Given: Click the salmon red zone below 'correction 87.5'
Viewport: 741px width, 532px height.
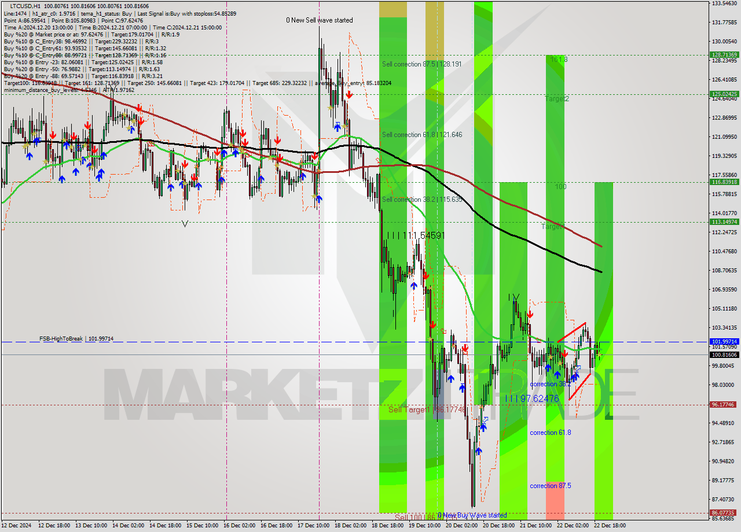Looking at the screenshot, I should point(555,501).
